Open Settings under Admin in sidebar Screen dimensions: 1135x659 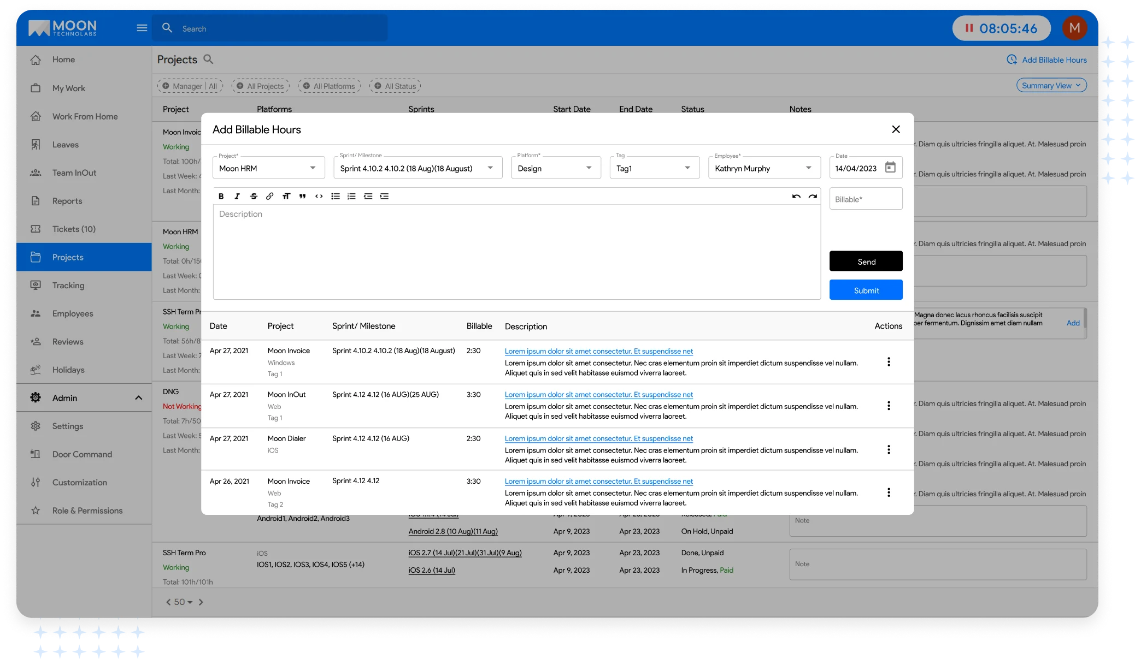coord(84,426)
